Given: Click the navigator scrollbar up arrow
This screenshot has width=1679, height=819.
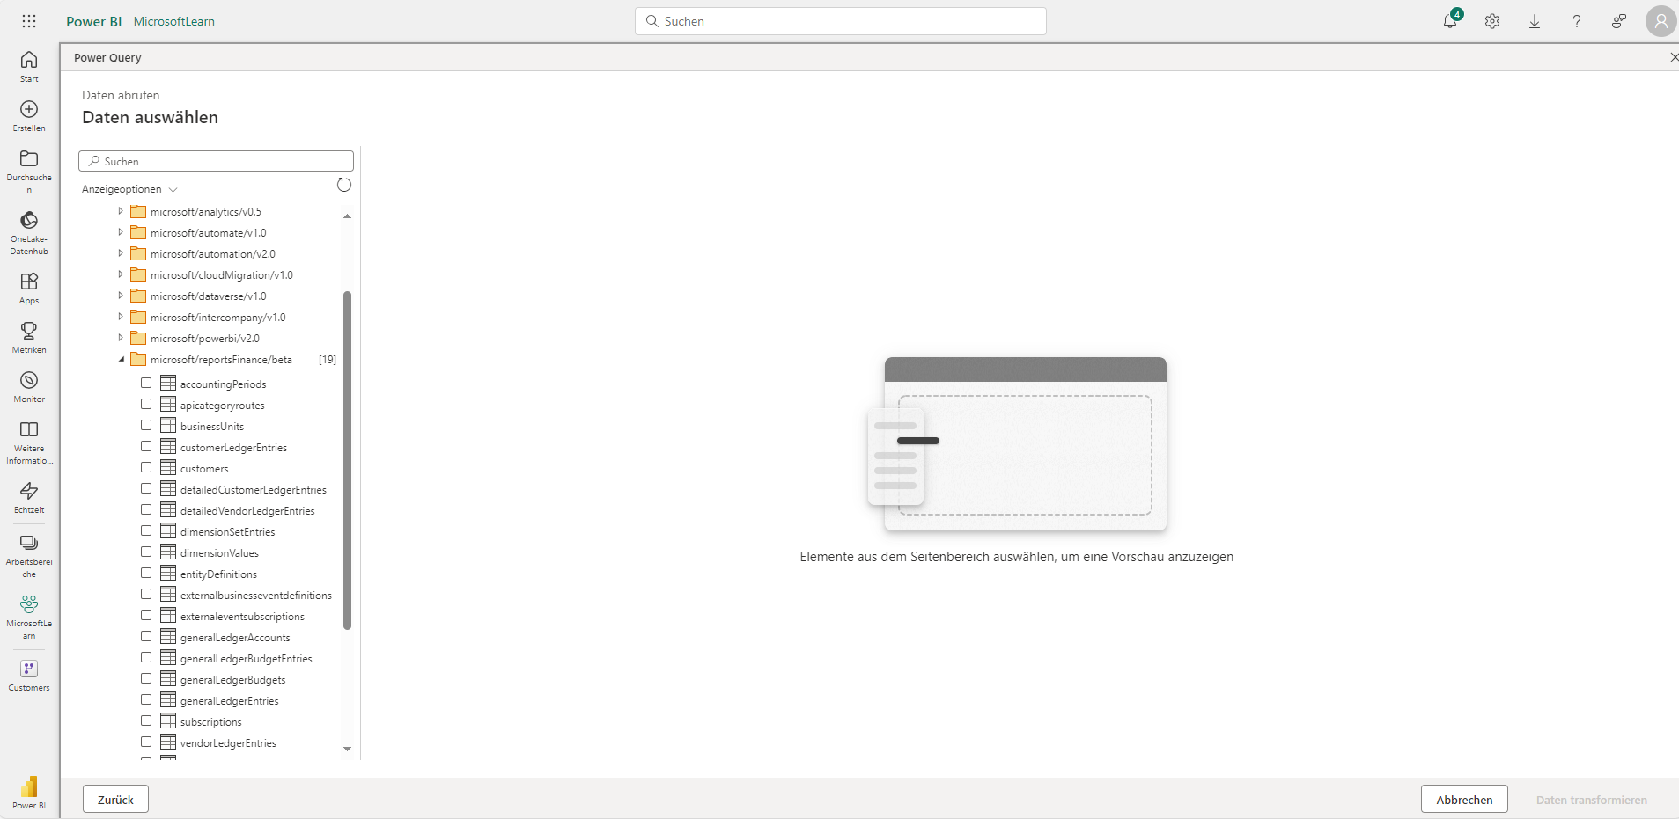Looking at the screenshot, I should 347,216.
